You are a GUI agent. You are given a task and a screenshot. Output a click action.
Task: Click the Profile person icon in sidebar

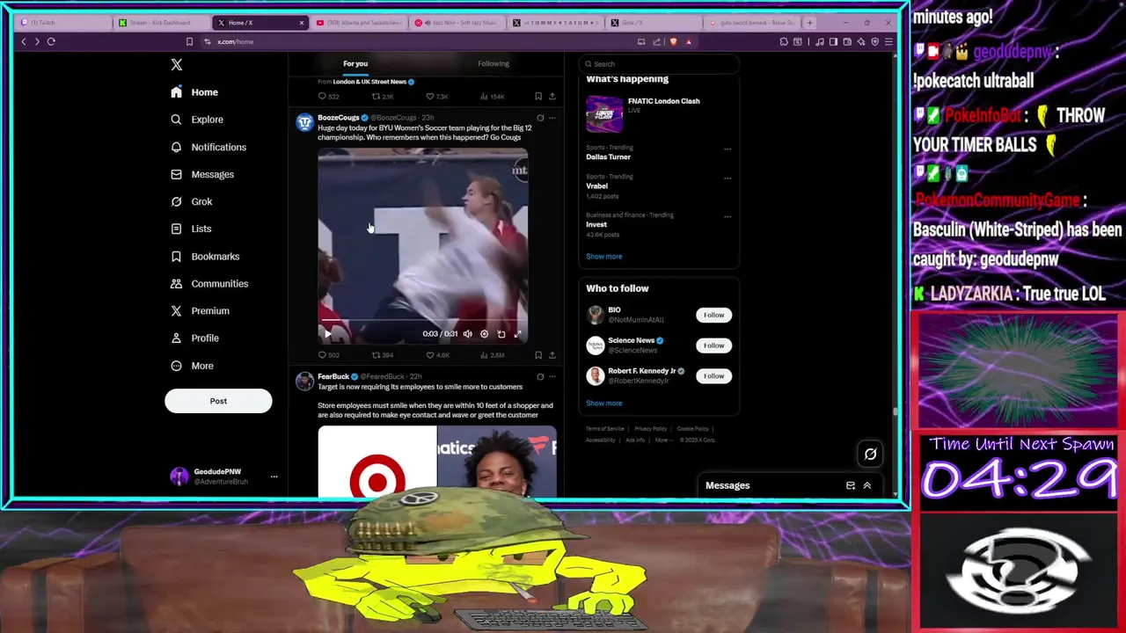click(x=176, y=338)
